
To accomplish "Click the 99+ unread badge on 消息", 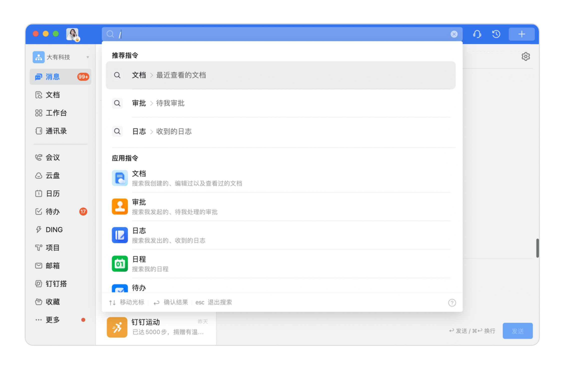I will coord(83,77).
